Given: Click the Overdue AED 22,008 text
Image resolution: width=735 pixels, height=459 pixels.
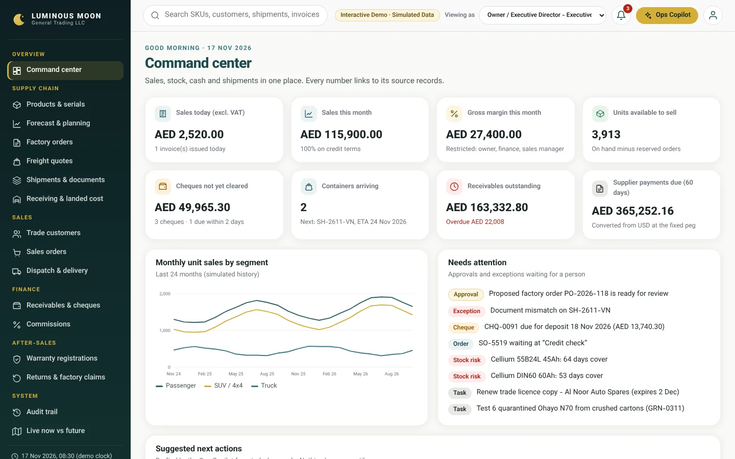Looking at the screenshot, I should click(x=475, y=222).
